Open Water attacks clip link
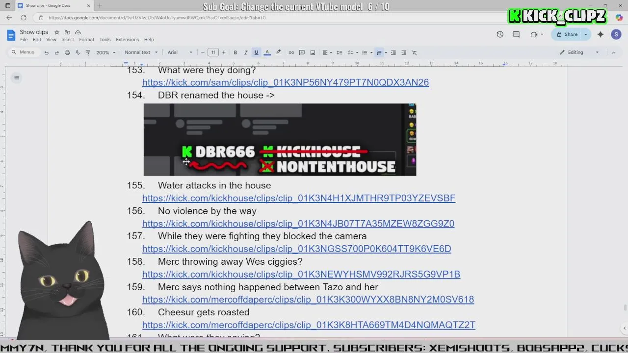The width and height of the screenshot is (628, 353). (x=299, y=198)
